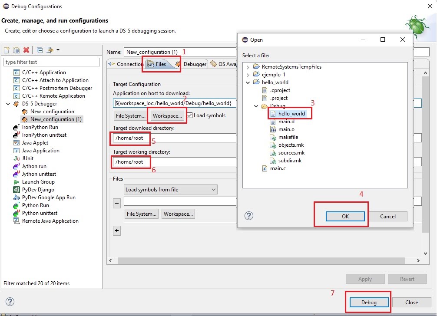
Task: Click the PyDev Django icon
Action: 17,190
